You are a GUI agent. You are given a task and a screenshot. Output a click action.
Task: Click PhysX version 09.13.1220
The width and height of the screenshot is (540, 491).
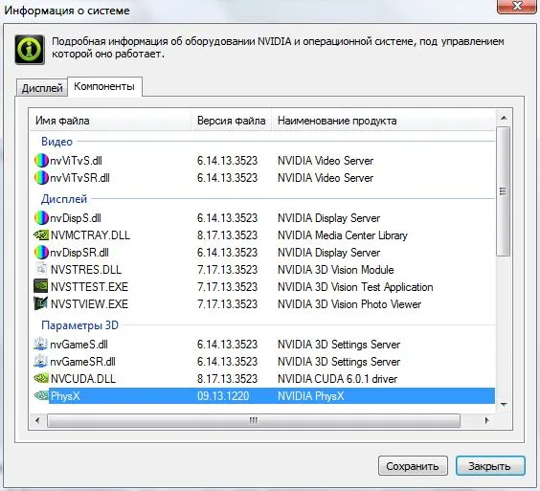pyautogui.click(x=223, y=396)
